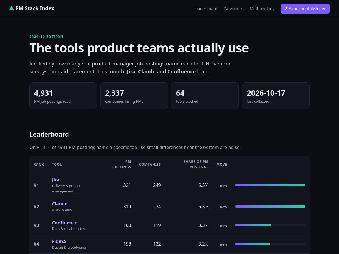
Task: Click the #1 rank cell
Action: click(x=36, y=185)
